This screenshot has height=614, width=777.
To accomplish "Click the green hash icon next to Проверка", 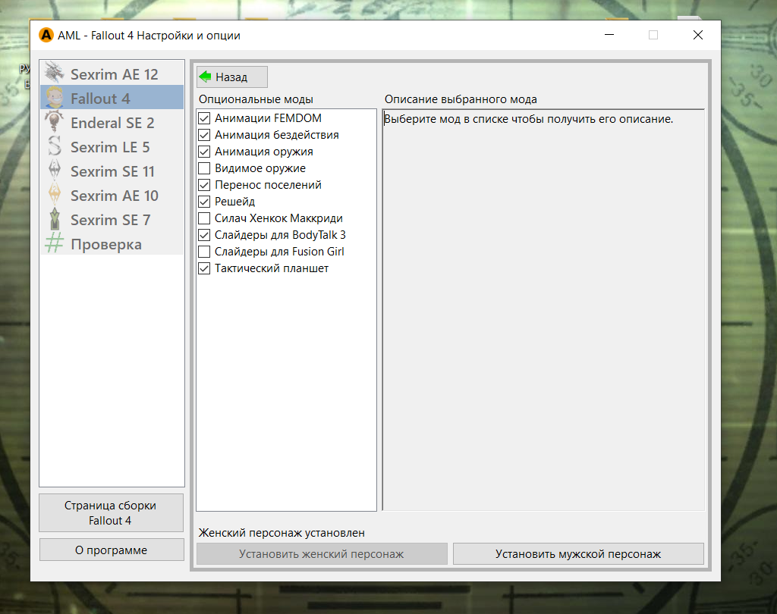I will pyautogui.click(x=54, y=243).
